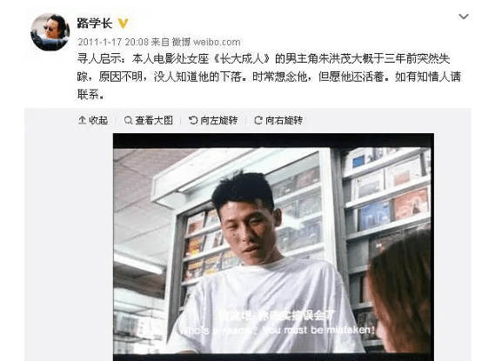Open 查看大图 to view full image
The height and width of the screenshot is (361, 502).
(x=154, y=120)
